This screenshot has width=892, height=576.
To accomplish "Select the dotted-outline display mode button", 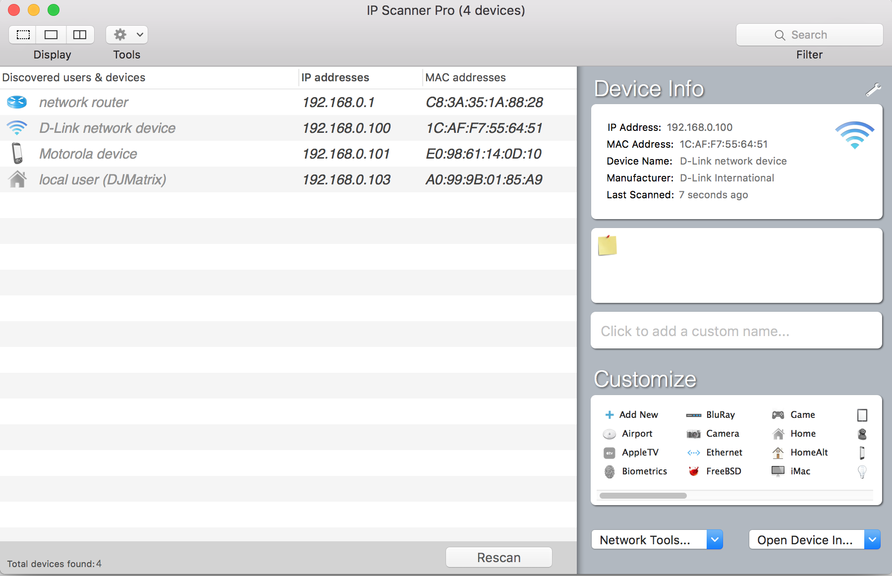I will (23, 35).
